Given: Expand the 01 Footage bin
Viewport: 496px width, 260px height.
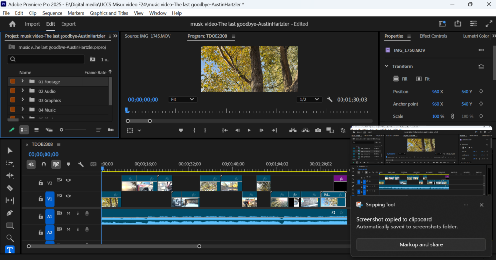Looking at the screenshot, I should (x=23, y=81).
